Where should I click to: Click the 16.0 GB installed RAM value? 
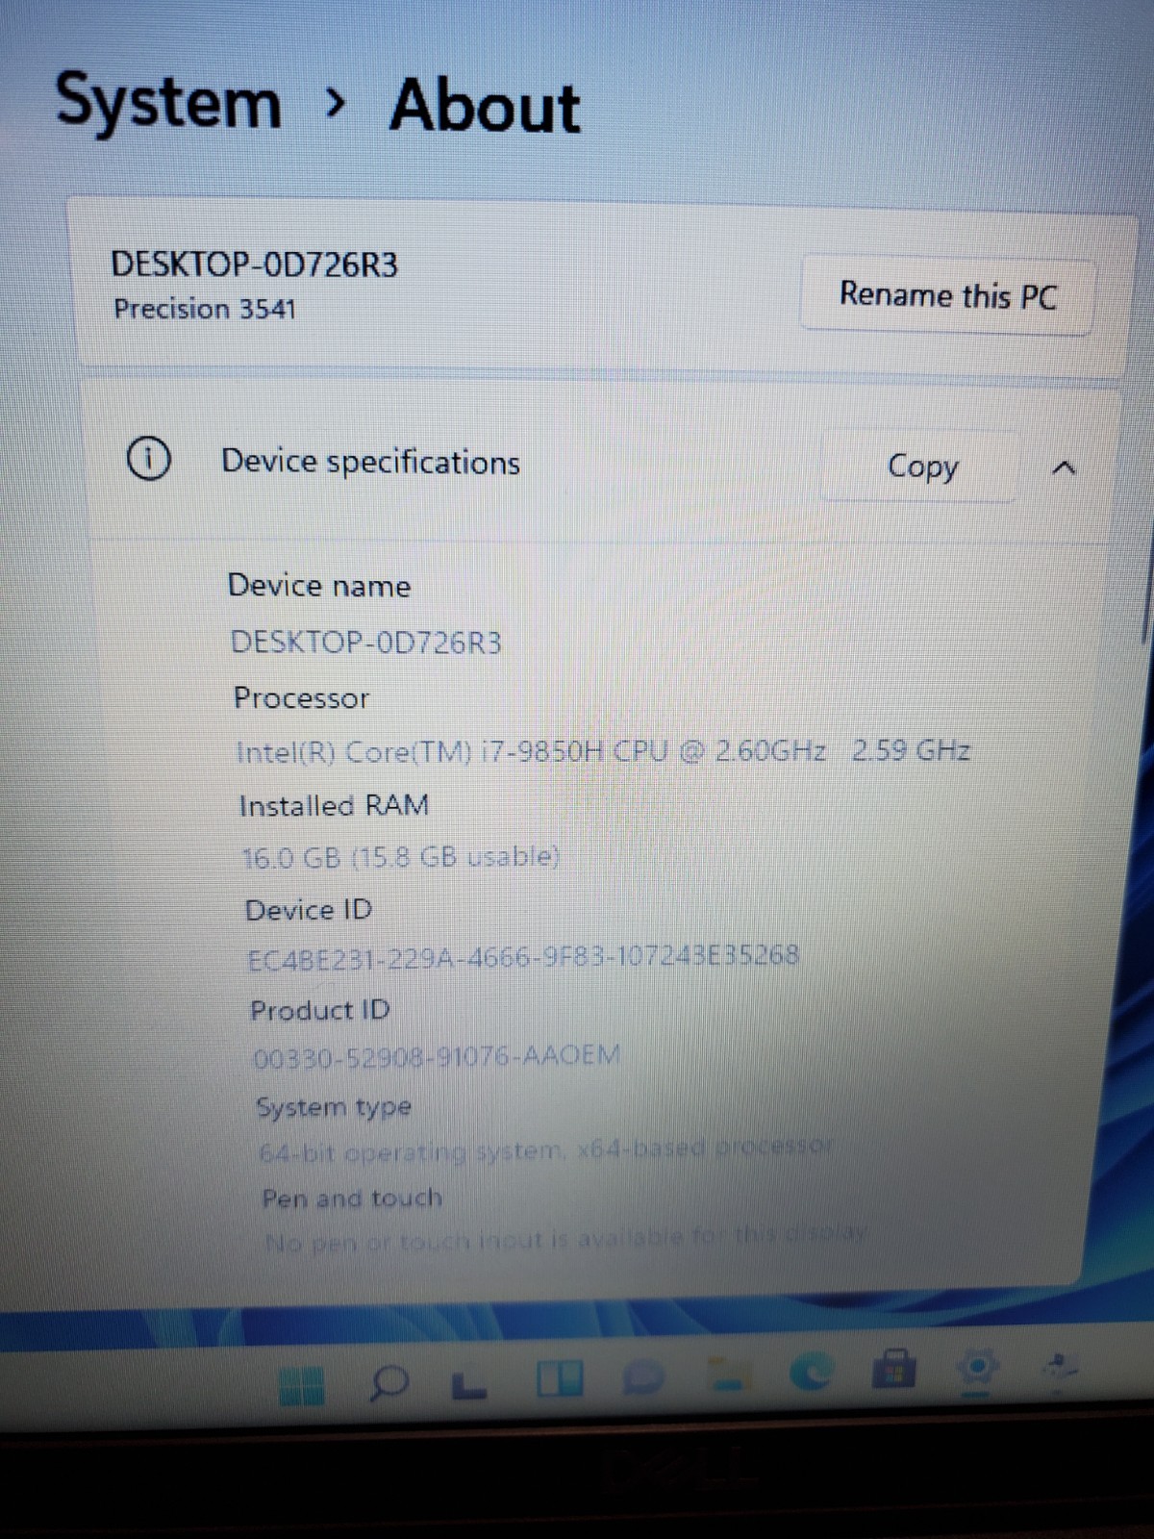point(399,856)
